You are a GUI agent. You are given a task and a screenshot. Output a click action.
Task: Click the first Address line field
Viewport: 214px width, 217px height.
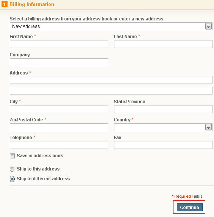coord(111,80)
